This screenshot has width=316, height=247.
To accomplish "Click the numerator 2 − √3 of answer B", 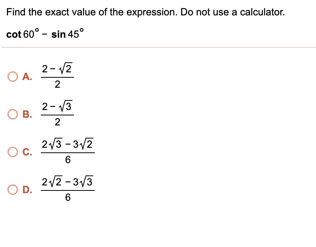I will (57, 106).
